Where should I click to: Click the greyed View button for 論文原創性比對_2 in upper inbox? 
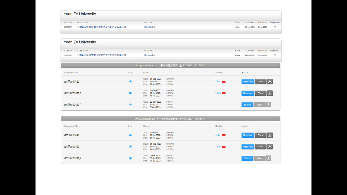pos(259,105)
